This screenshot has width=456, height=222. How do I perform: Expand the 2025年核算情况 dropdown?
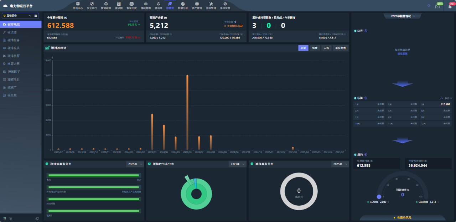403,16
